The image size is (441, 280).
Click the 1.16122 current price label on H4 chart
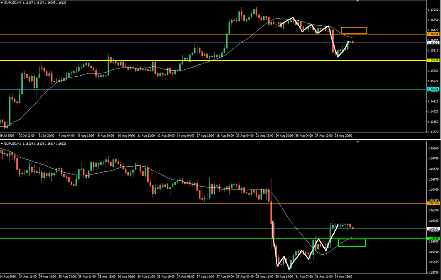coord(433,43)
